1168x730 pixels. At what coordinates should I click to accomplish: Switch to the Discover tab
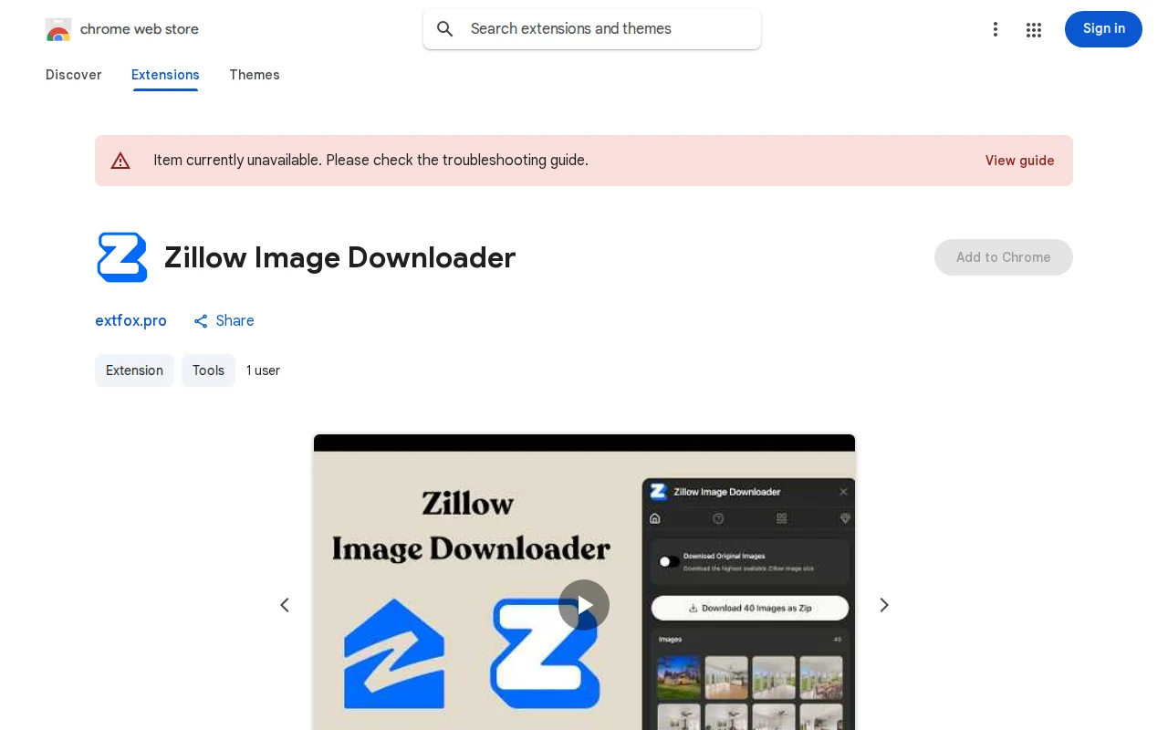(74, 75)
